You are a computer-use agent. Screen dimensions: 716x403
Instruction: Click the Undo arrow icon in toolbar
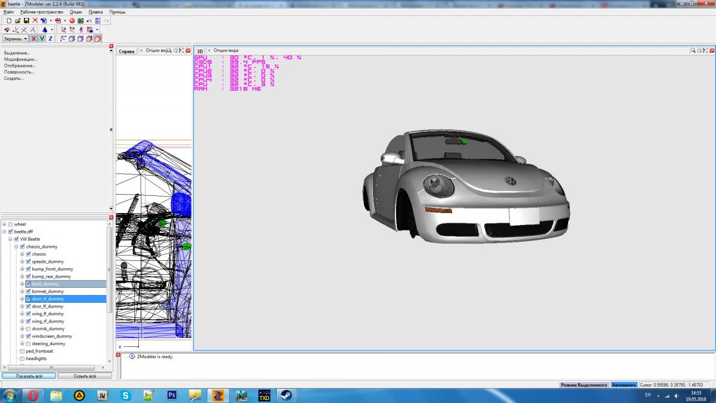click(x=88, y=20)
